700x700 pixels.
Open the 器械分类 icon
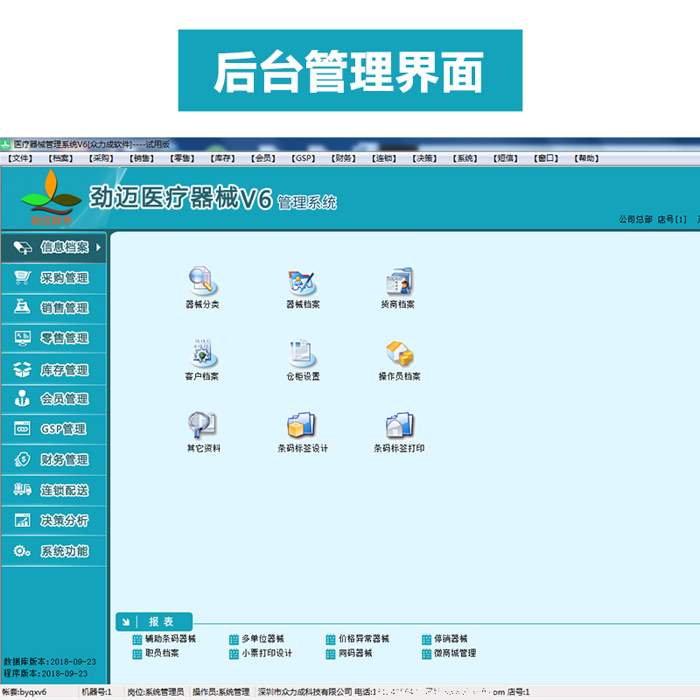(x=202, y=287)
